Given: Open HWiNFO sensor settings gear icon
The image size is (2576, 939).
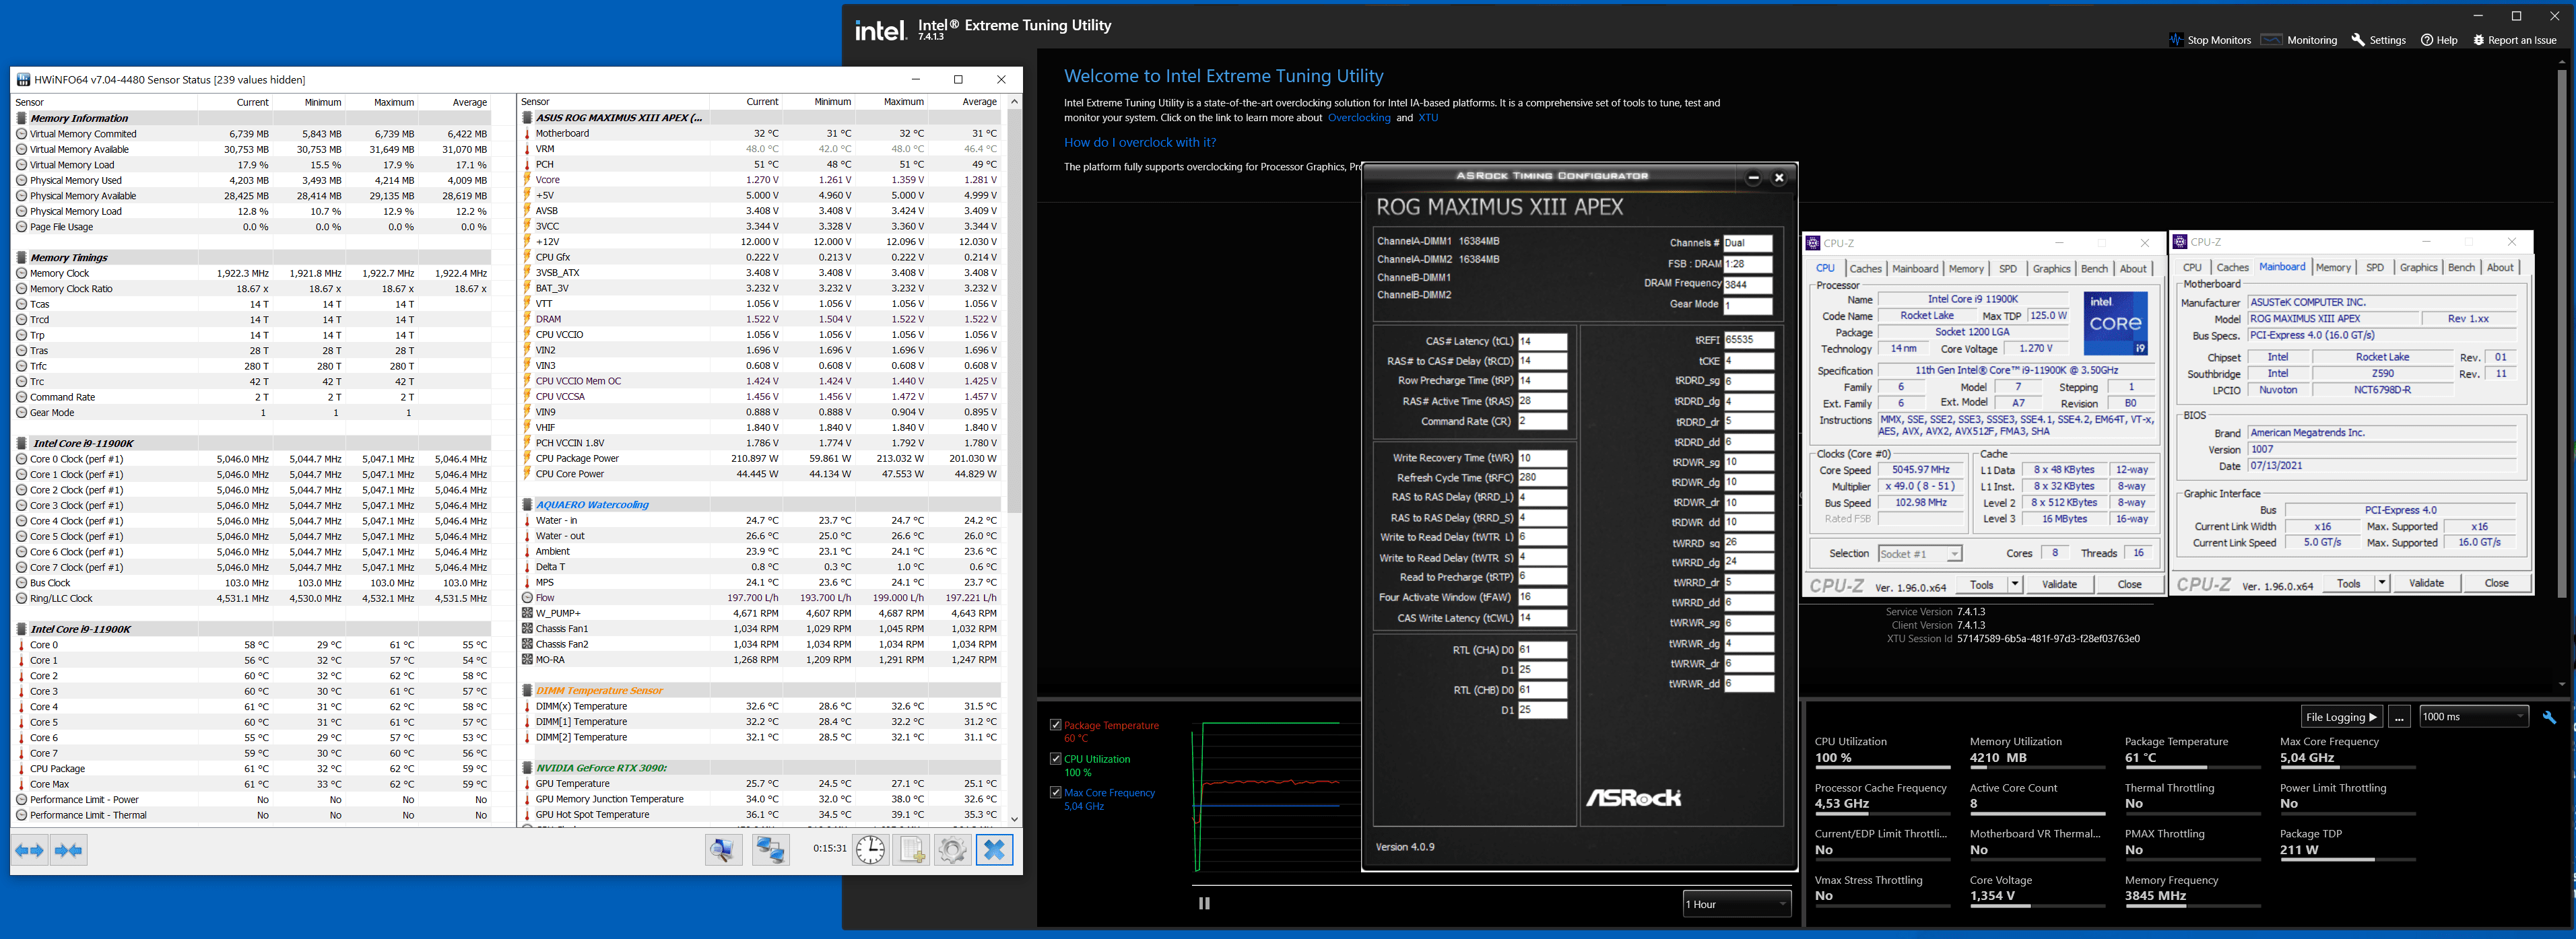Looking at the screenshot, I should (x=952, y=850).
